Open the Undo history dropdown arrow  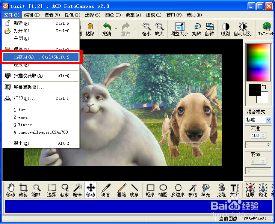[x=116, y=29]
